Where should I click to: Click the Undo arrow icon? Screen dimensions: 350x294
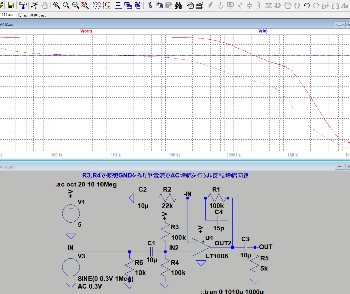[307, 5]
